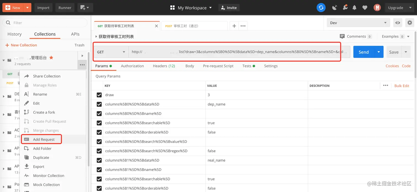This screenshot has width=417, height=192.
Task: Close the 获取待审核工时列表 tab
Action: [156, 26]
